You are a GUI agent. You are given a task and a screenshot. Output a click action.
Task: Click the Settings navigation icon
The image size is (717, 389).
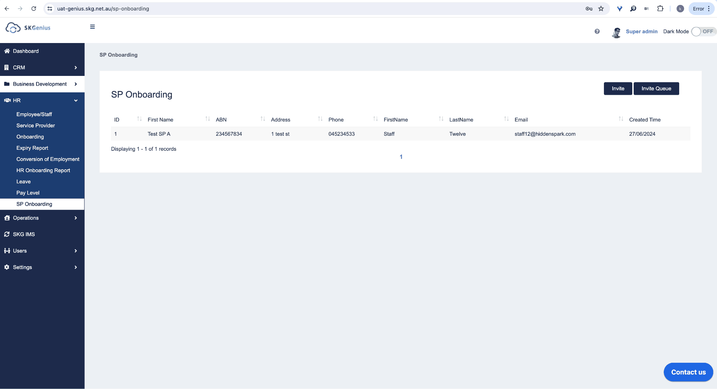pyautogui.click(x=7, y=267)
